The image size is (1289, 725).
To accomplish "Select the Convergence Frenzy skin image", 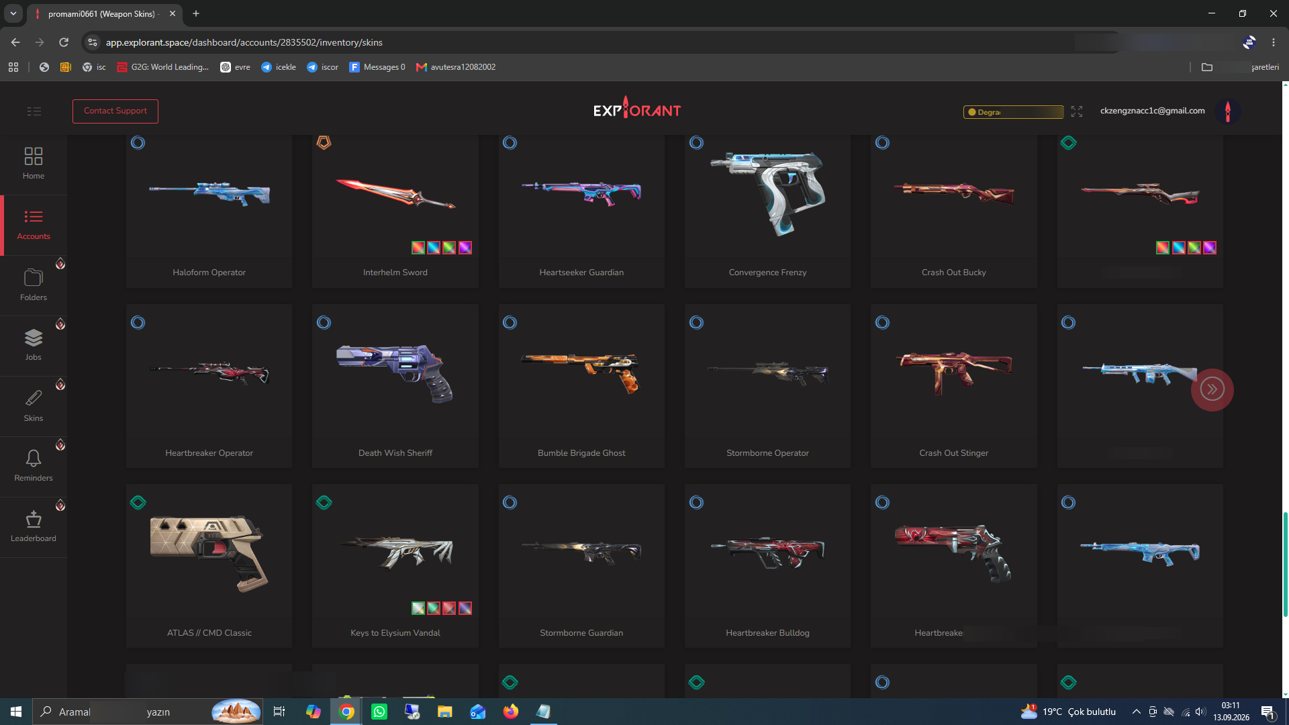I will (767, 193).
